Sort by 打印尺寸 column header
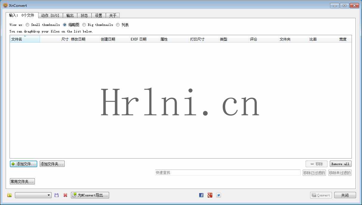 pyautogui.click(x=204, y=39)
